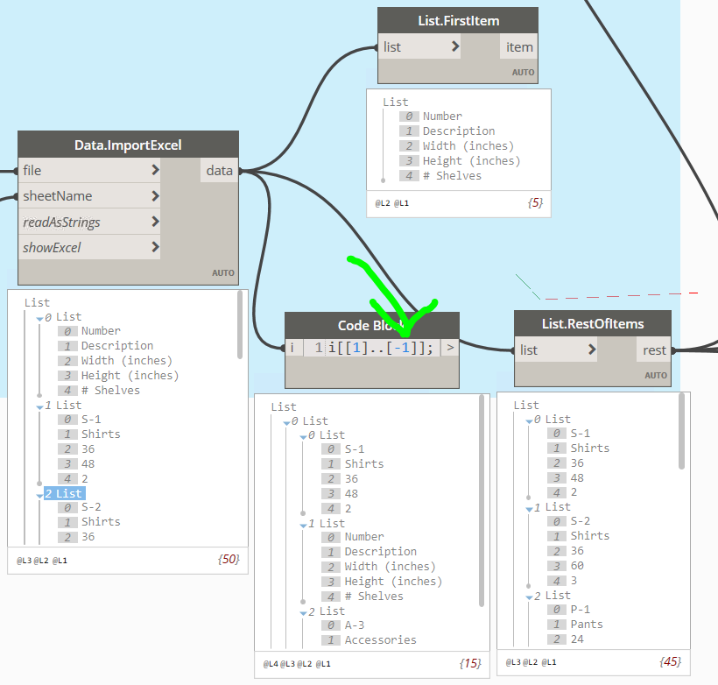Click the AUTO lacing indicator on List.RestOfItems
Screen dimensions: 718x685
(656, 374)
